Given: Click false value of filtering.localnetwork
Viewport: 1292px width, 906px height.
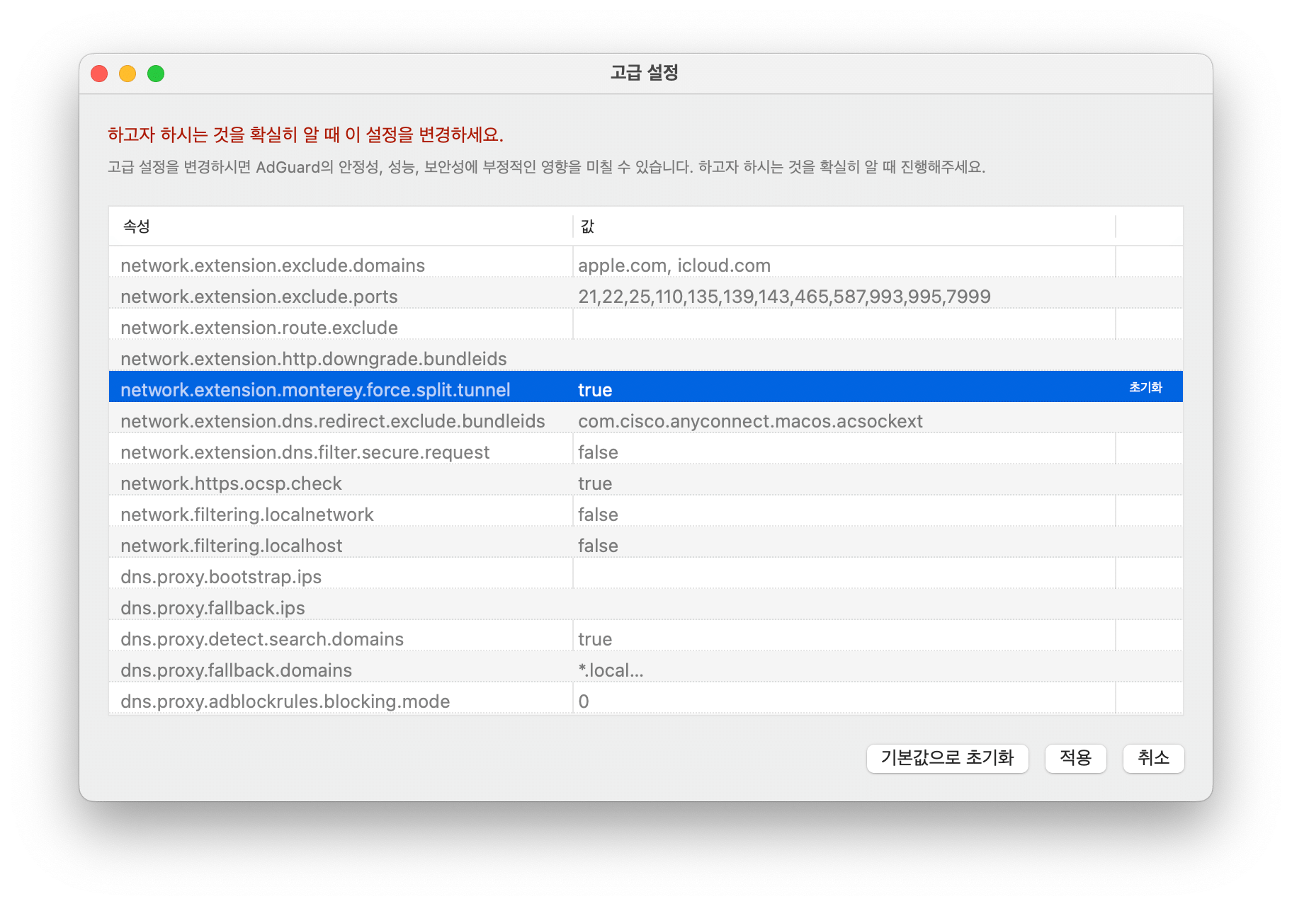Looking at the screenshot, I should pos(598,515).
